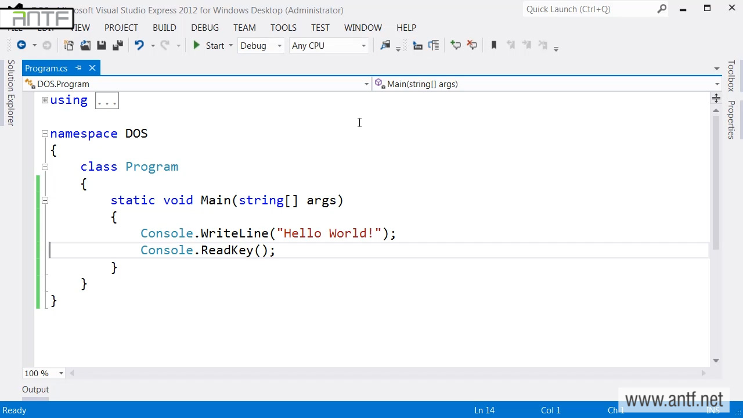Click the Undo arrow icon
This screenshot has width=743, height=418.
[139, 45]
